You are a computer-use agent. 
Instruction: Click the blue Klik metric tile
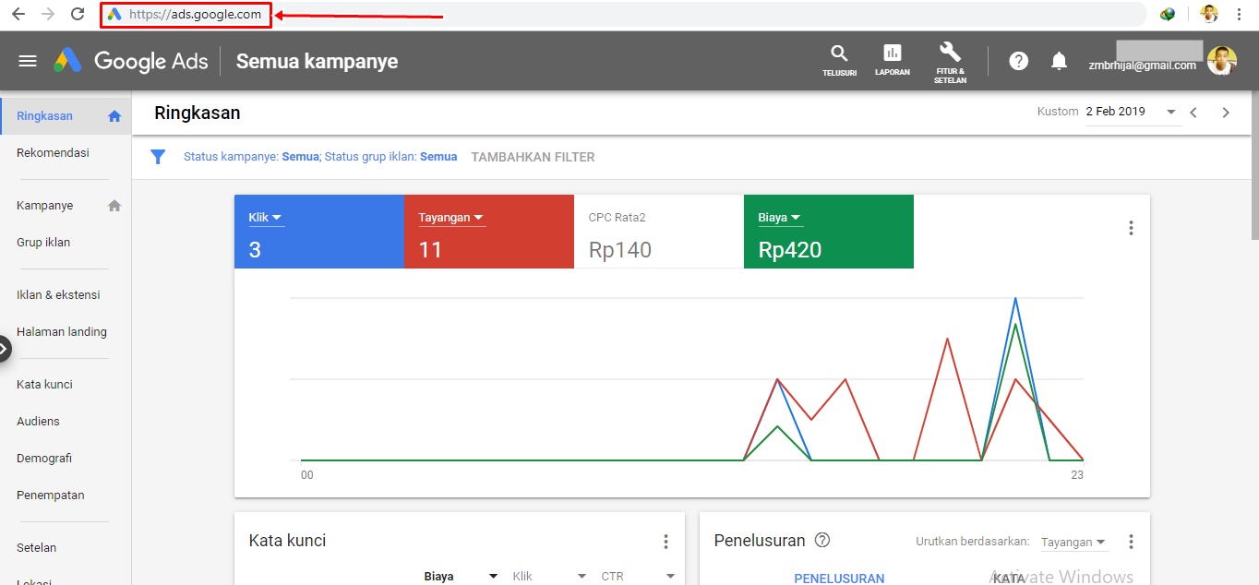pyautogui.click(x=319, y=232)
